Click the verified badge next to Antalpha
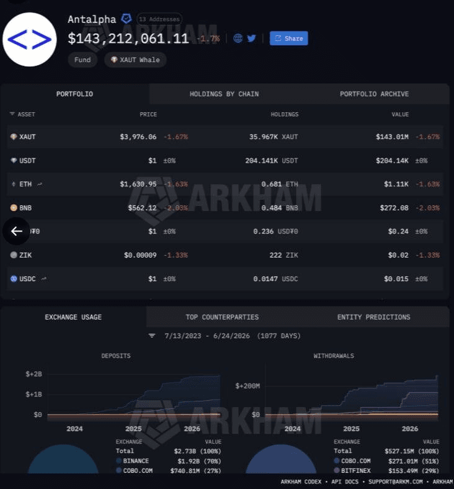 coord(126,19)
